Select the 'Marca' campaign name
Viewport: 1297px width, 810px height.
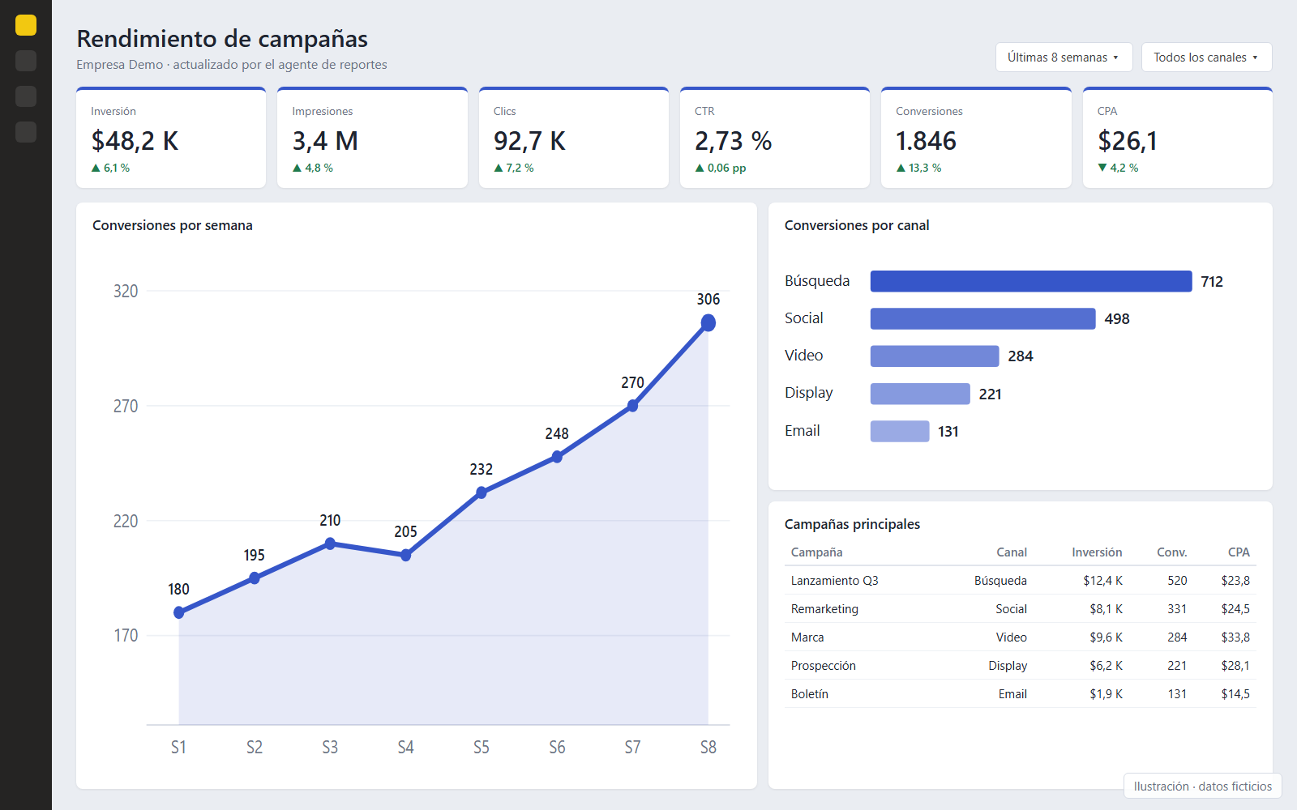(807, 637)
